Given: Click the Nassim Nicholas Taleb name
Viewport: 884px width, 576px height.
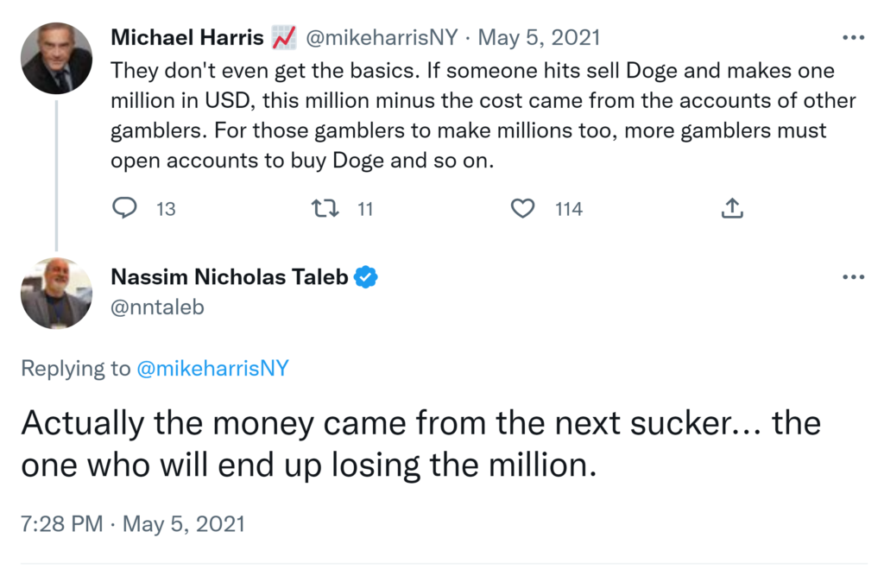Looking at the screenshot, I should [230, 277].
